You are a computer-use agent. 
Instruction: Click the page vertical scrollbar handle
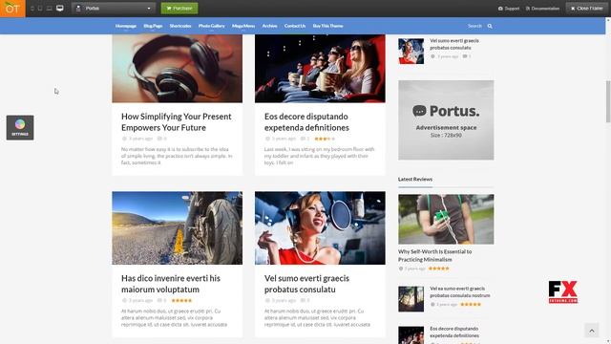click(608, 101)
